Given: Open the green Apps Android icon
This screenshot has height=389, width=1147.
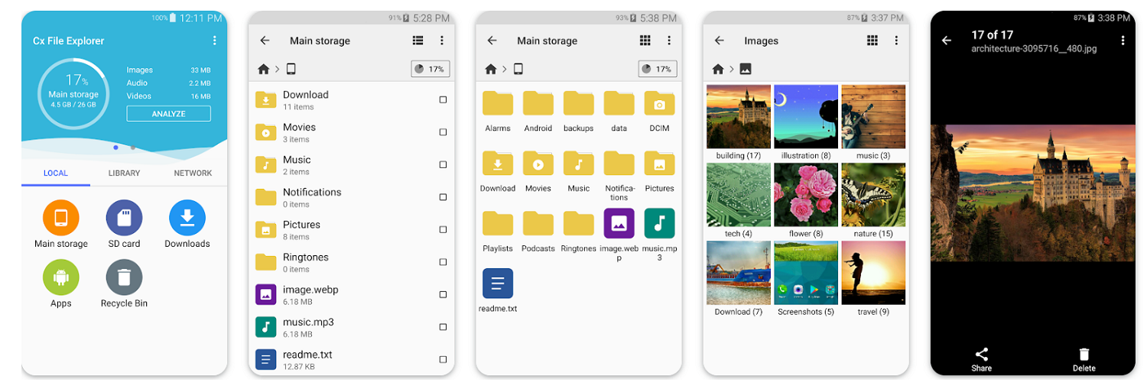Looking at the screenshot, I should pyautogui.click(x=61, y=277).
